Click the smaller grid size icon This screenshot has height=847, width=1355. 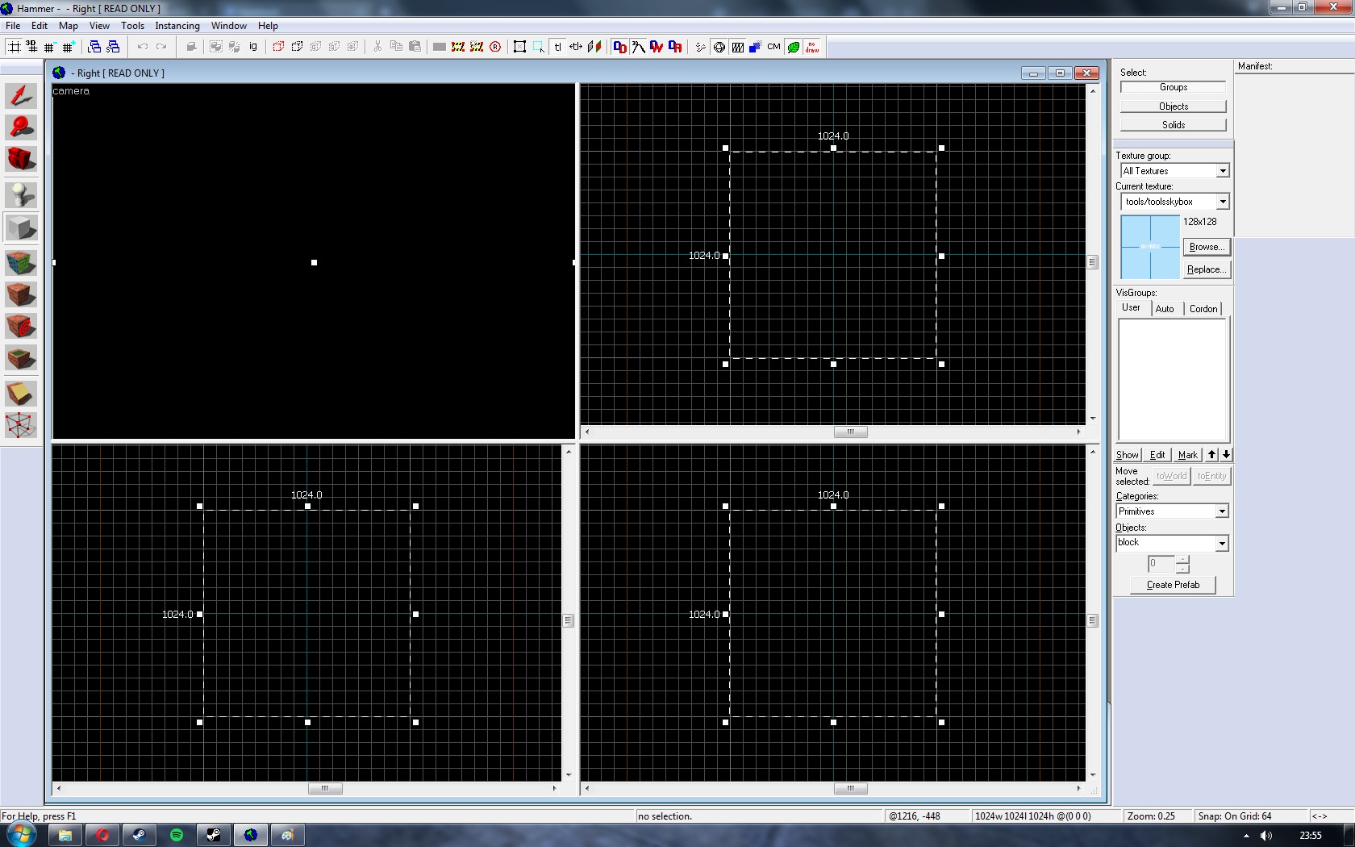pyautogui.click(x=50, y=47)
